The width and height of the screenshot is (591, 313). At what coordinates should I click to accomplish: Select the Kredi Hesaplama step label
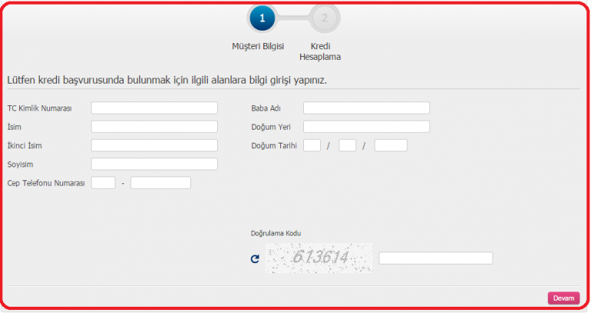tap(320, 51)
